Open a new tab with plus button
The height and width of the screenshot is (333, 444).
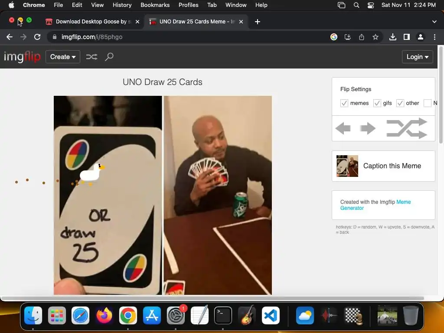pos(257,22)
